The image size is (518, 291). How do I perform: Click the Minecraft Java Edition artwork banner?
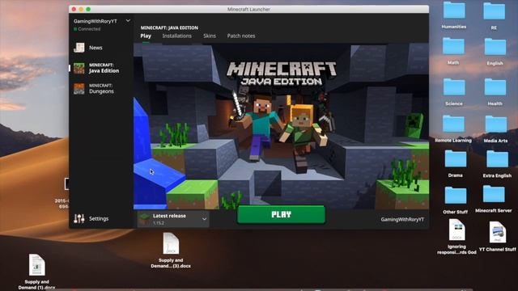point(281,126)
